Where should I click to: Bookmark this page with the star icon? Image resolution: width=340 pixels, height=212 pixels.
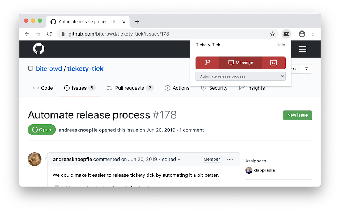coord(272,34)
